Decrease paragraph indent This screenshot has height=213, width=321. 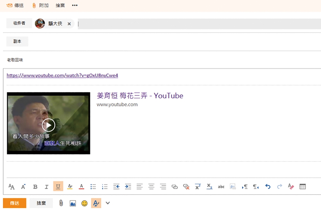tap(116, 187)
